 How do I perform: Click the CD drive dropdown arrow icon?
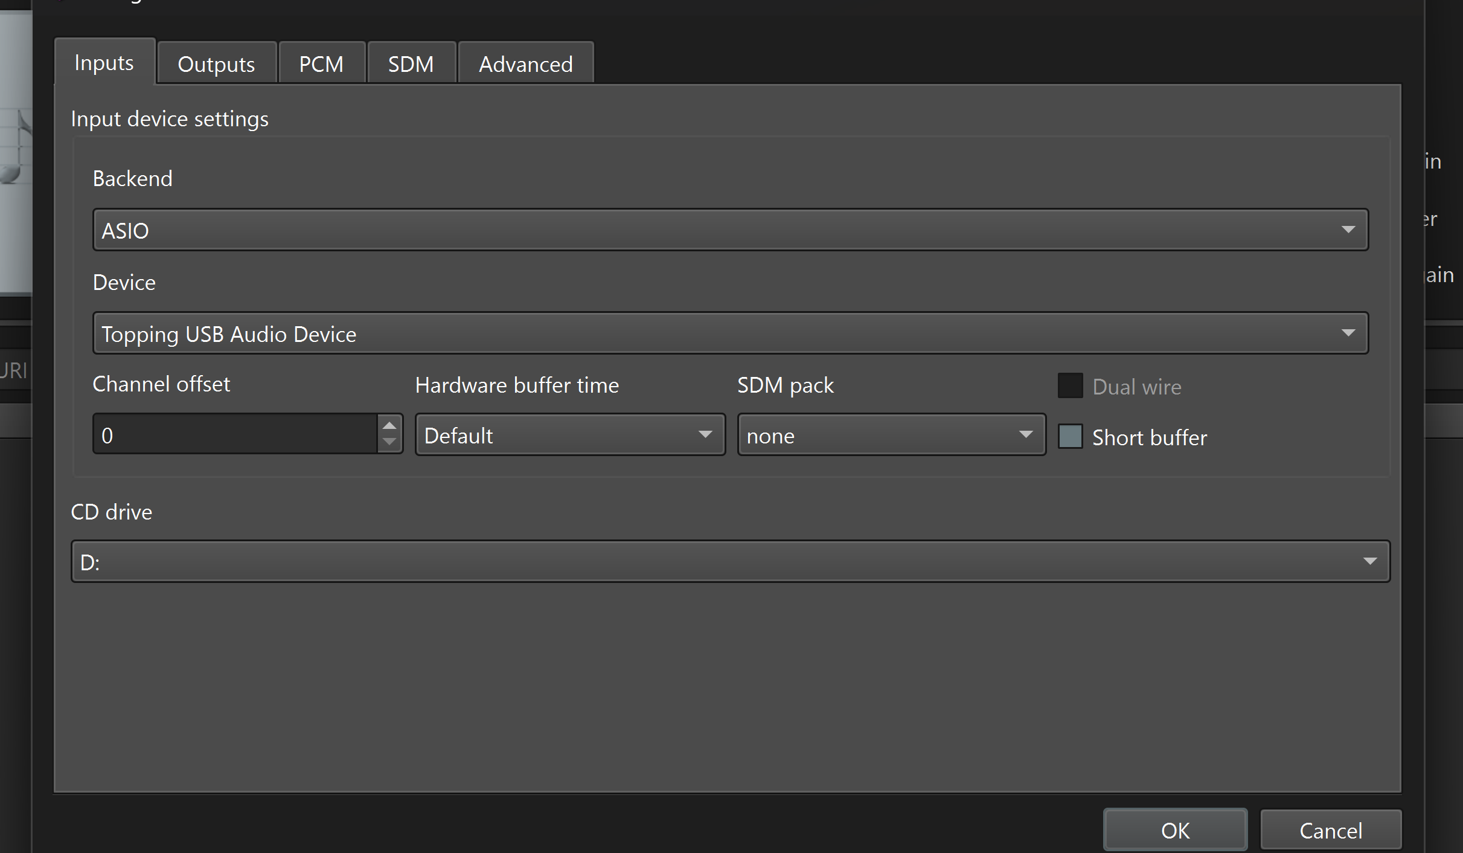(1370, 562)
